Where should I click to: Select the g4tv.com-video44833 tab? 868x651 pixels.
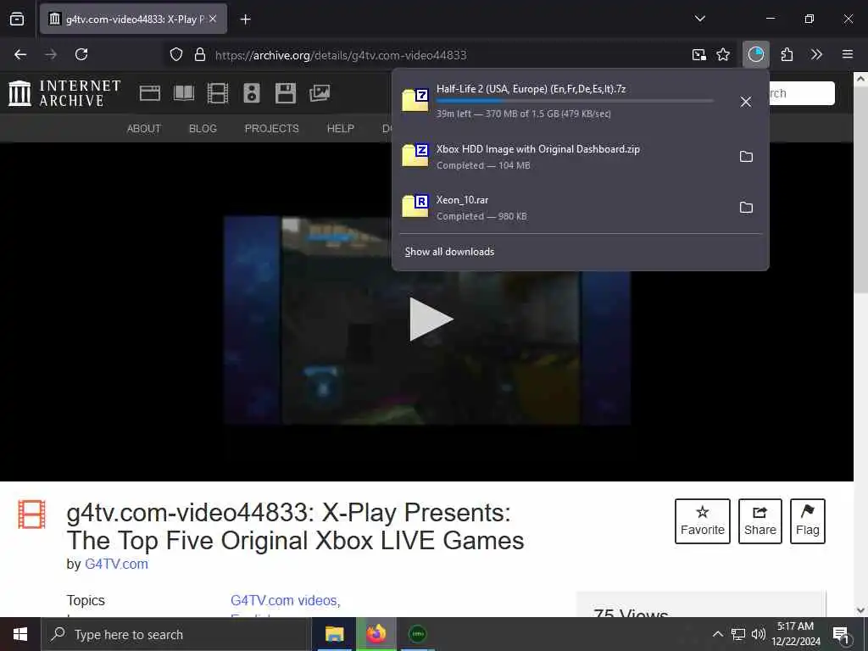point(133,19)
